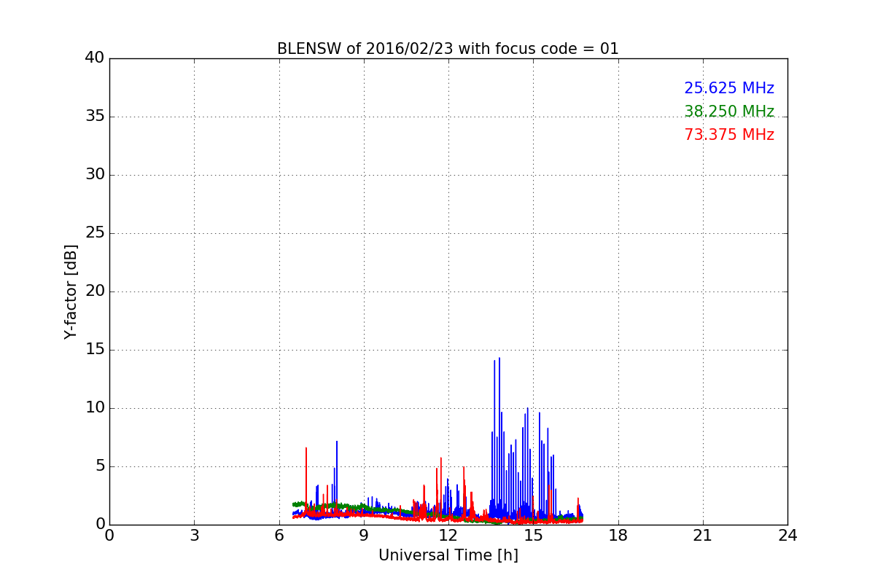Select the 73.375 MHz legend label
The height and width of the screenshot is (583, 875).
pos(729,135)
